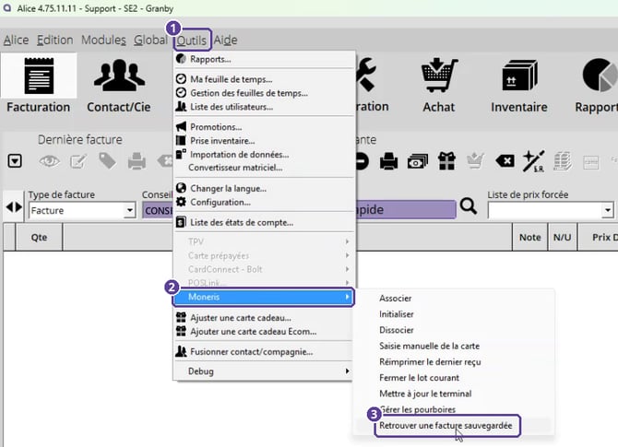Click the magic wand S.R. icon
This screenshot has height=447, width=618.
pyautogui.click(x=534, y=161)
